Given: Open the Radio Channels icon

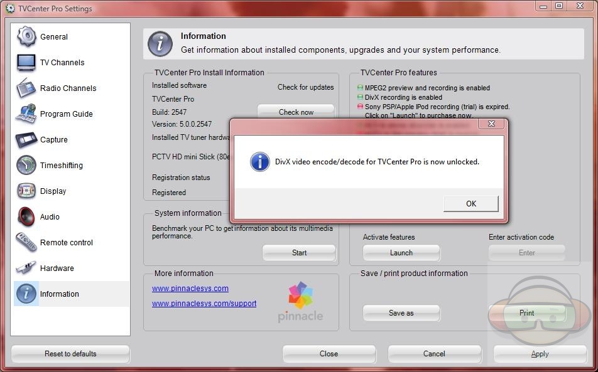Looking at the screenshot, I should tap(26, 88).
